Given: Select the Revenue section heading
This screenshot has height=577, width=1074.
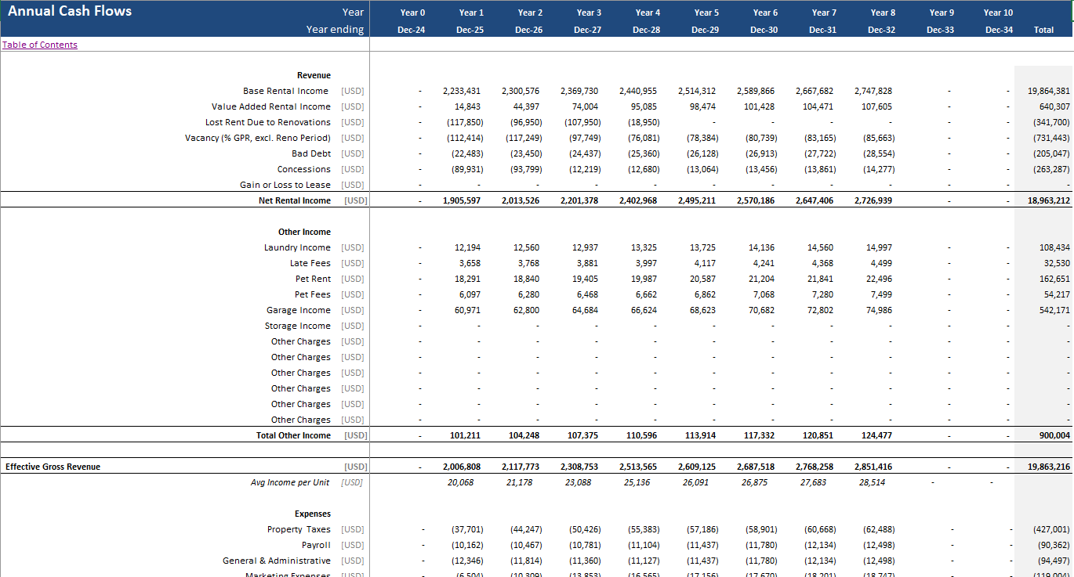Looking at the screenshot, I should point(314,75).
